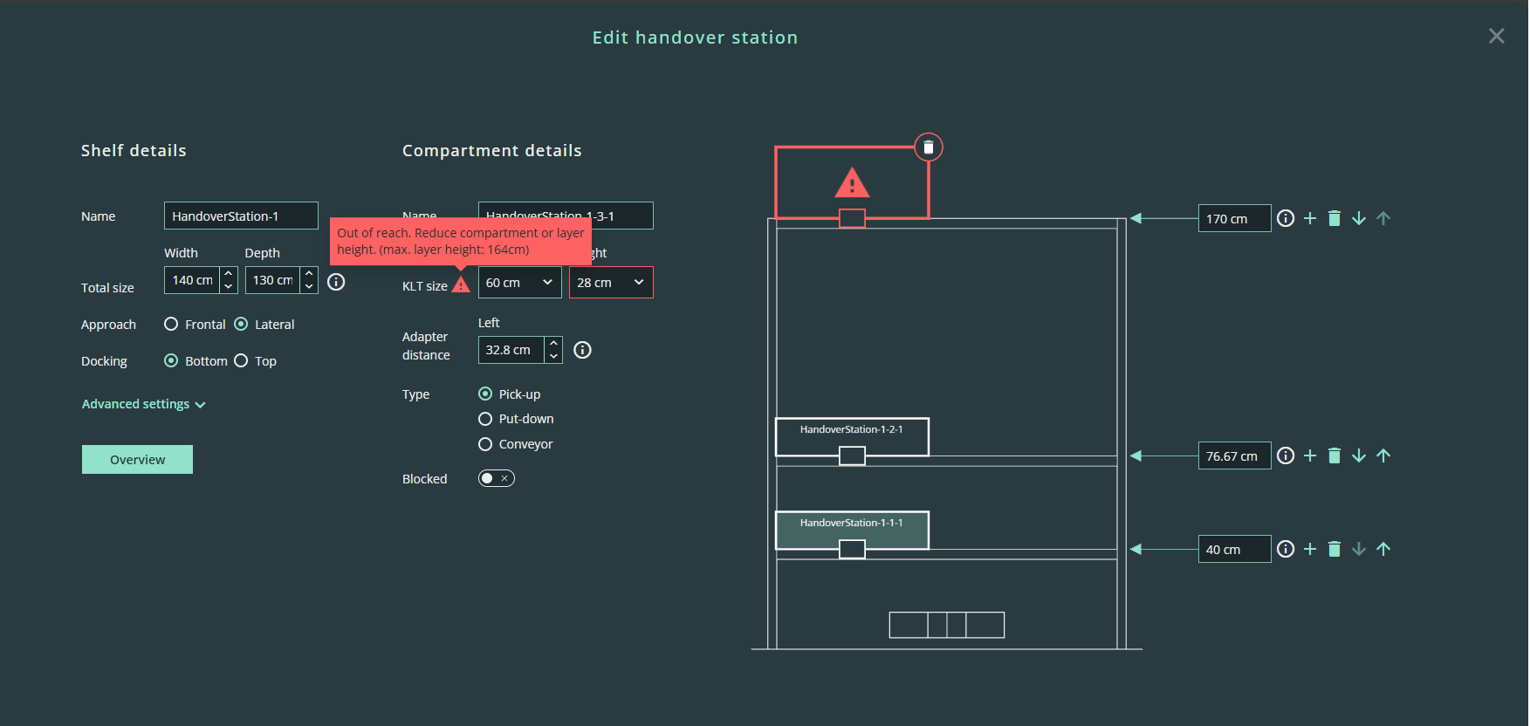The image size is (1530, 726).
Task: Show info for the 76.67 cm layer
Action: pos(1285,455)
